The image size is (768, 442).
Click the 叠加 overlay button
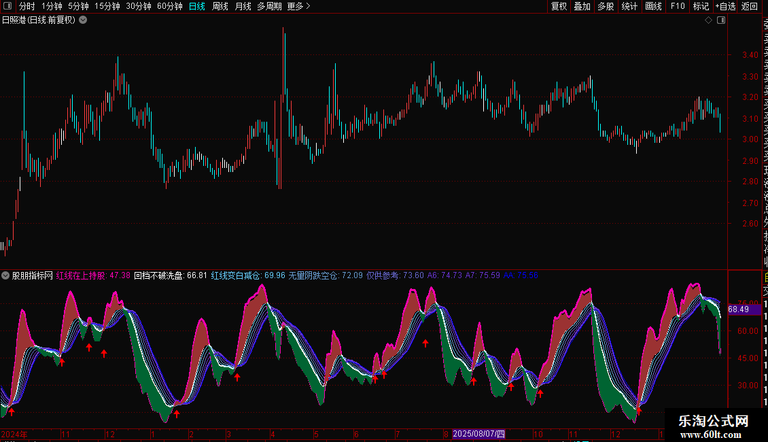pyautogui.click(x=582, y=6)
